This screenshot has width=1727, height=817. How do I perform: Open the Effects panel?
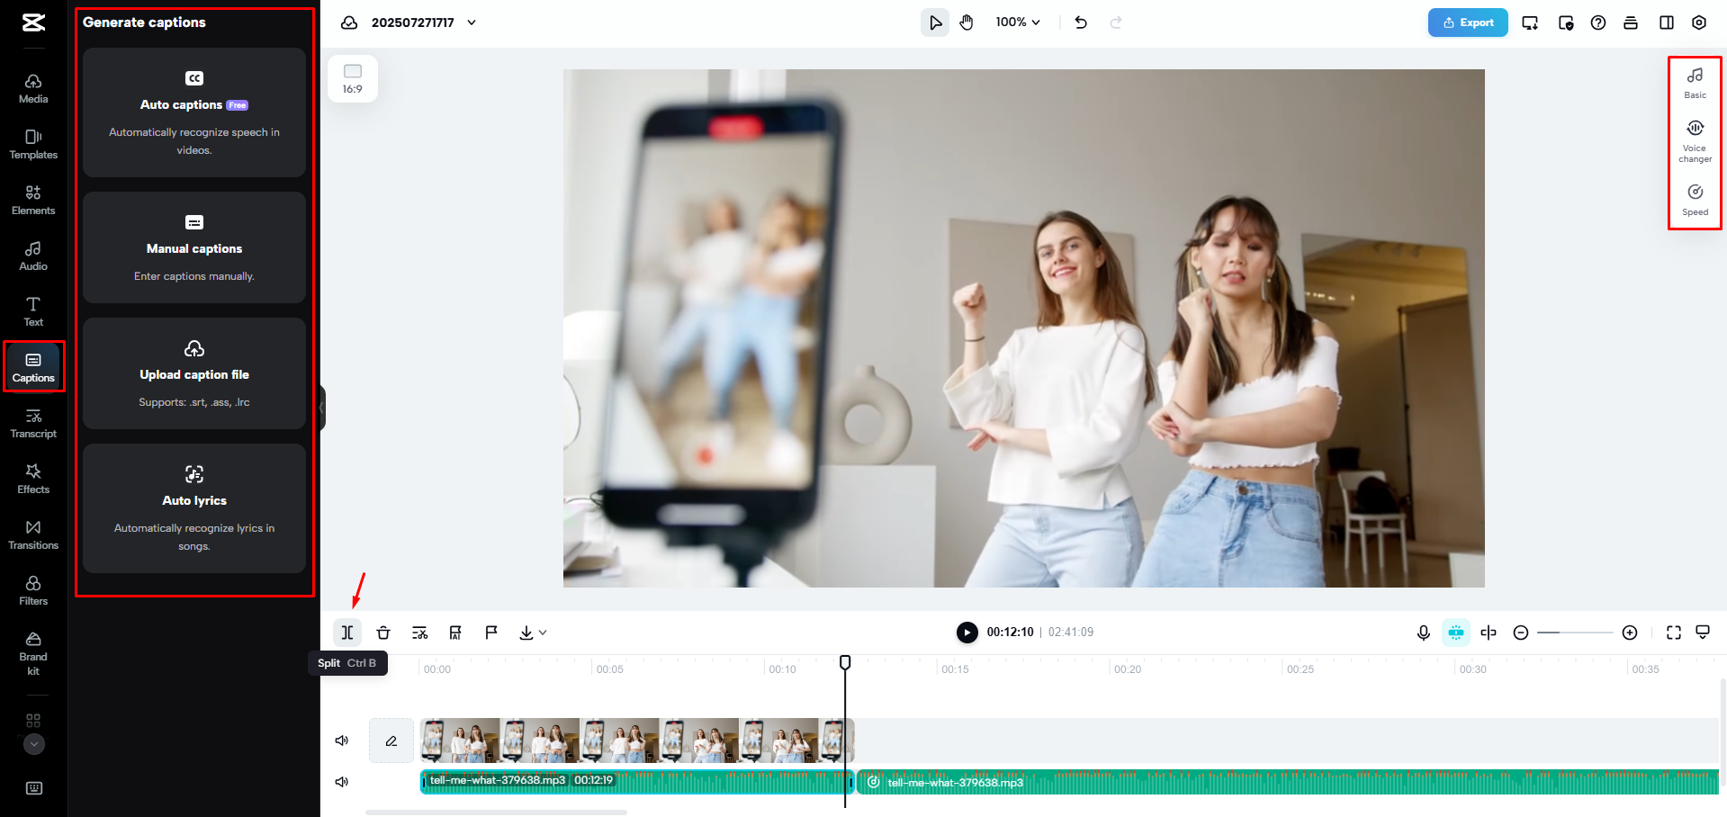(x=33, y=479)
